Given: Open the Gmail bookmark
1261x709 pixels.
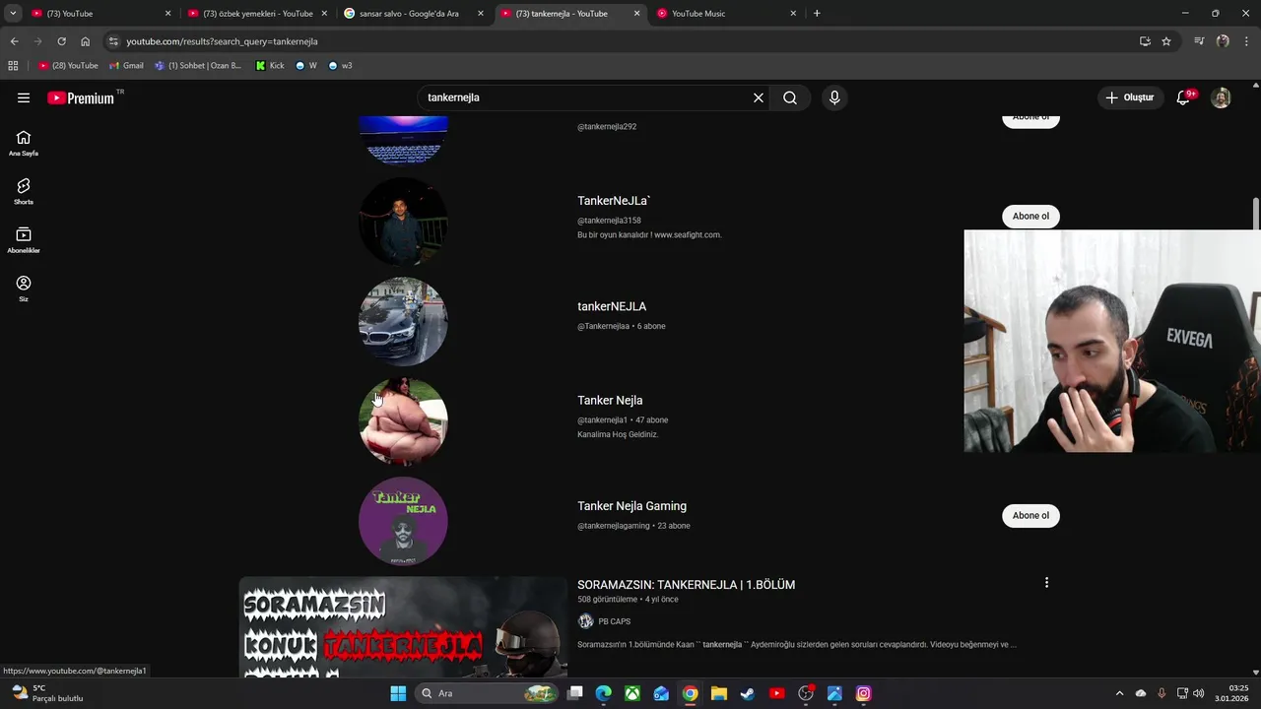Looking at the screenshot, I should pyautogui.click(x=126, y=66).
